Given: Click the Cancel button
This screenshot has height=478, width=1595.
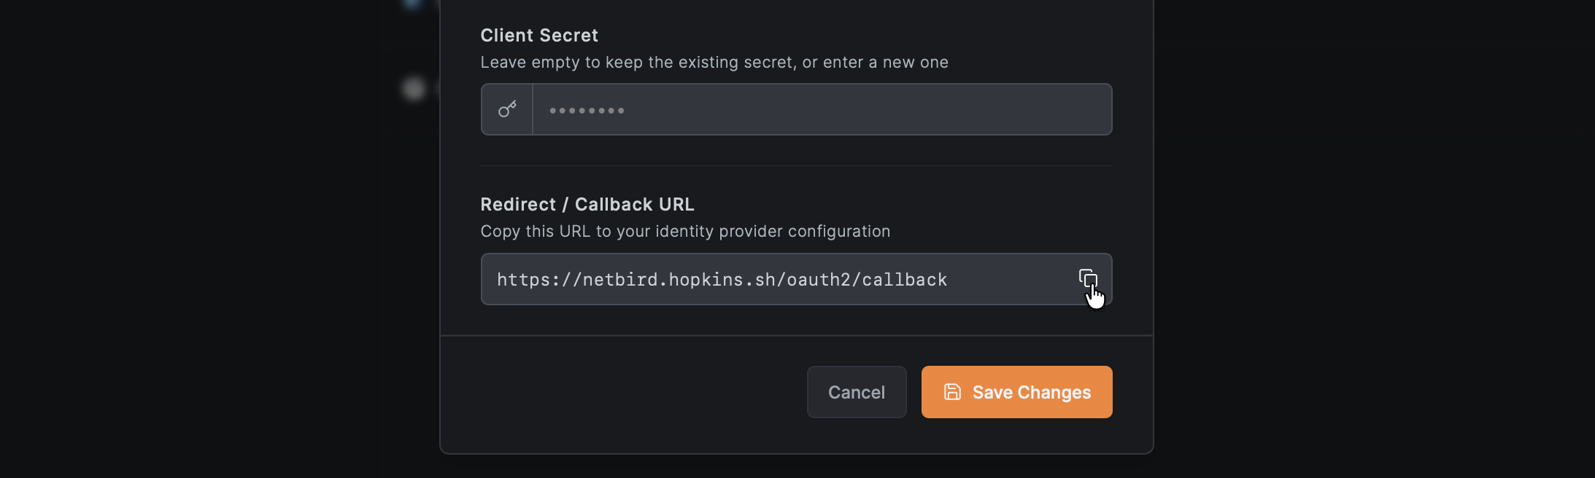Looking at the screenshot, I should [857, 392].
